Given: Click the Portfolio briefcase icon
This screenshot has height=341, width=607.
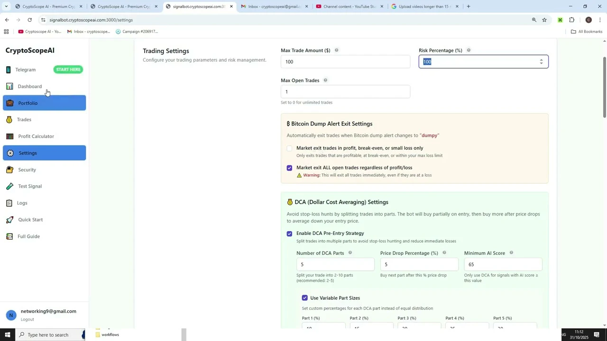Looking at the screenshot, I should coord(10,103).
